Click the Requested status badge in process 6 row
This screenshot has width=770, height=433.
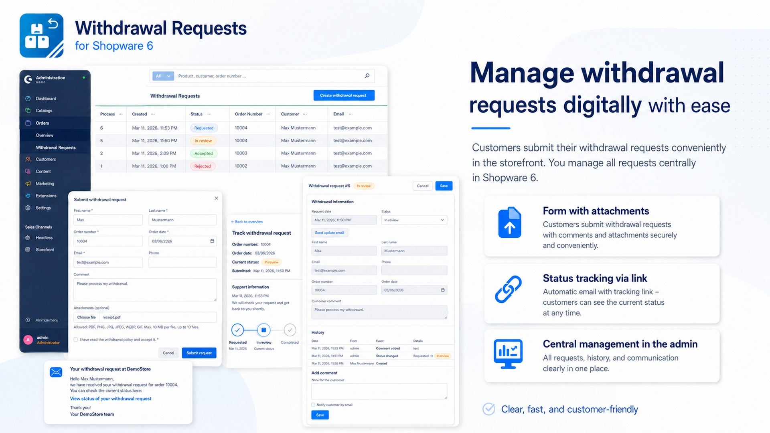click(204, 128)
